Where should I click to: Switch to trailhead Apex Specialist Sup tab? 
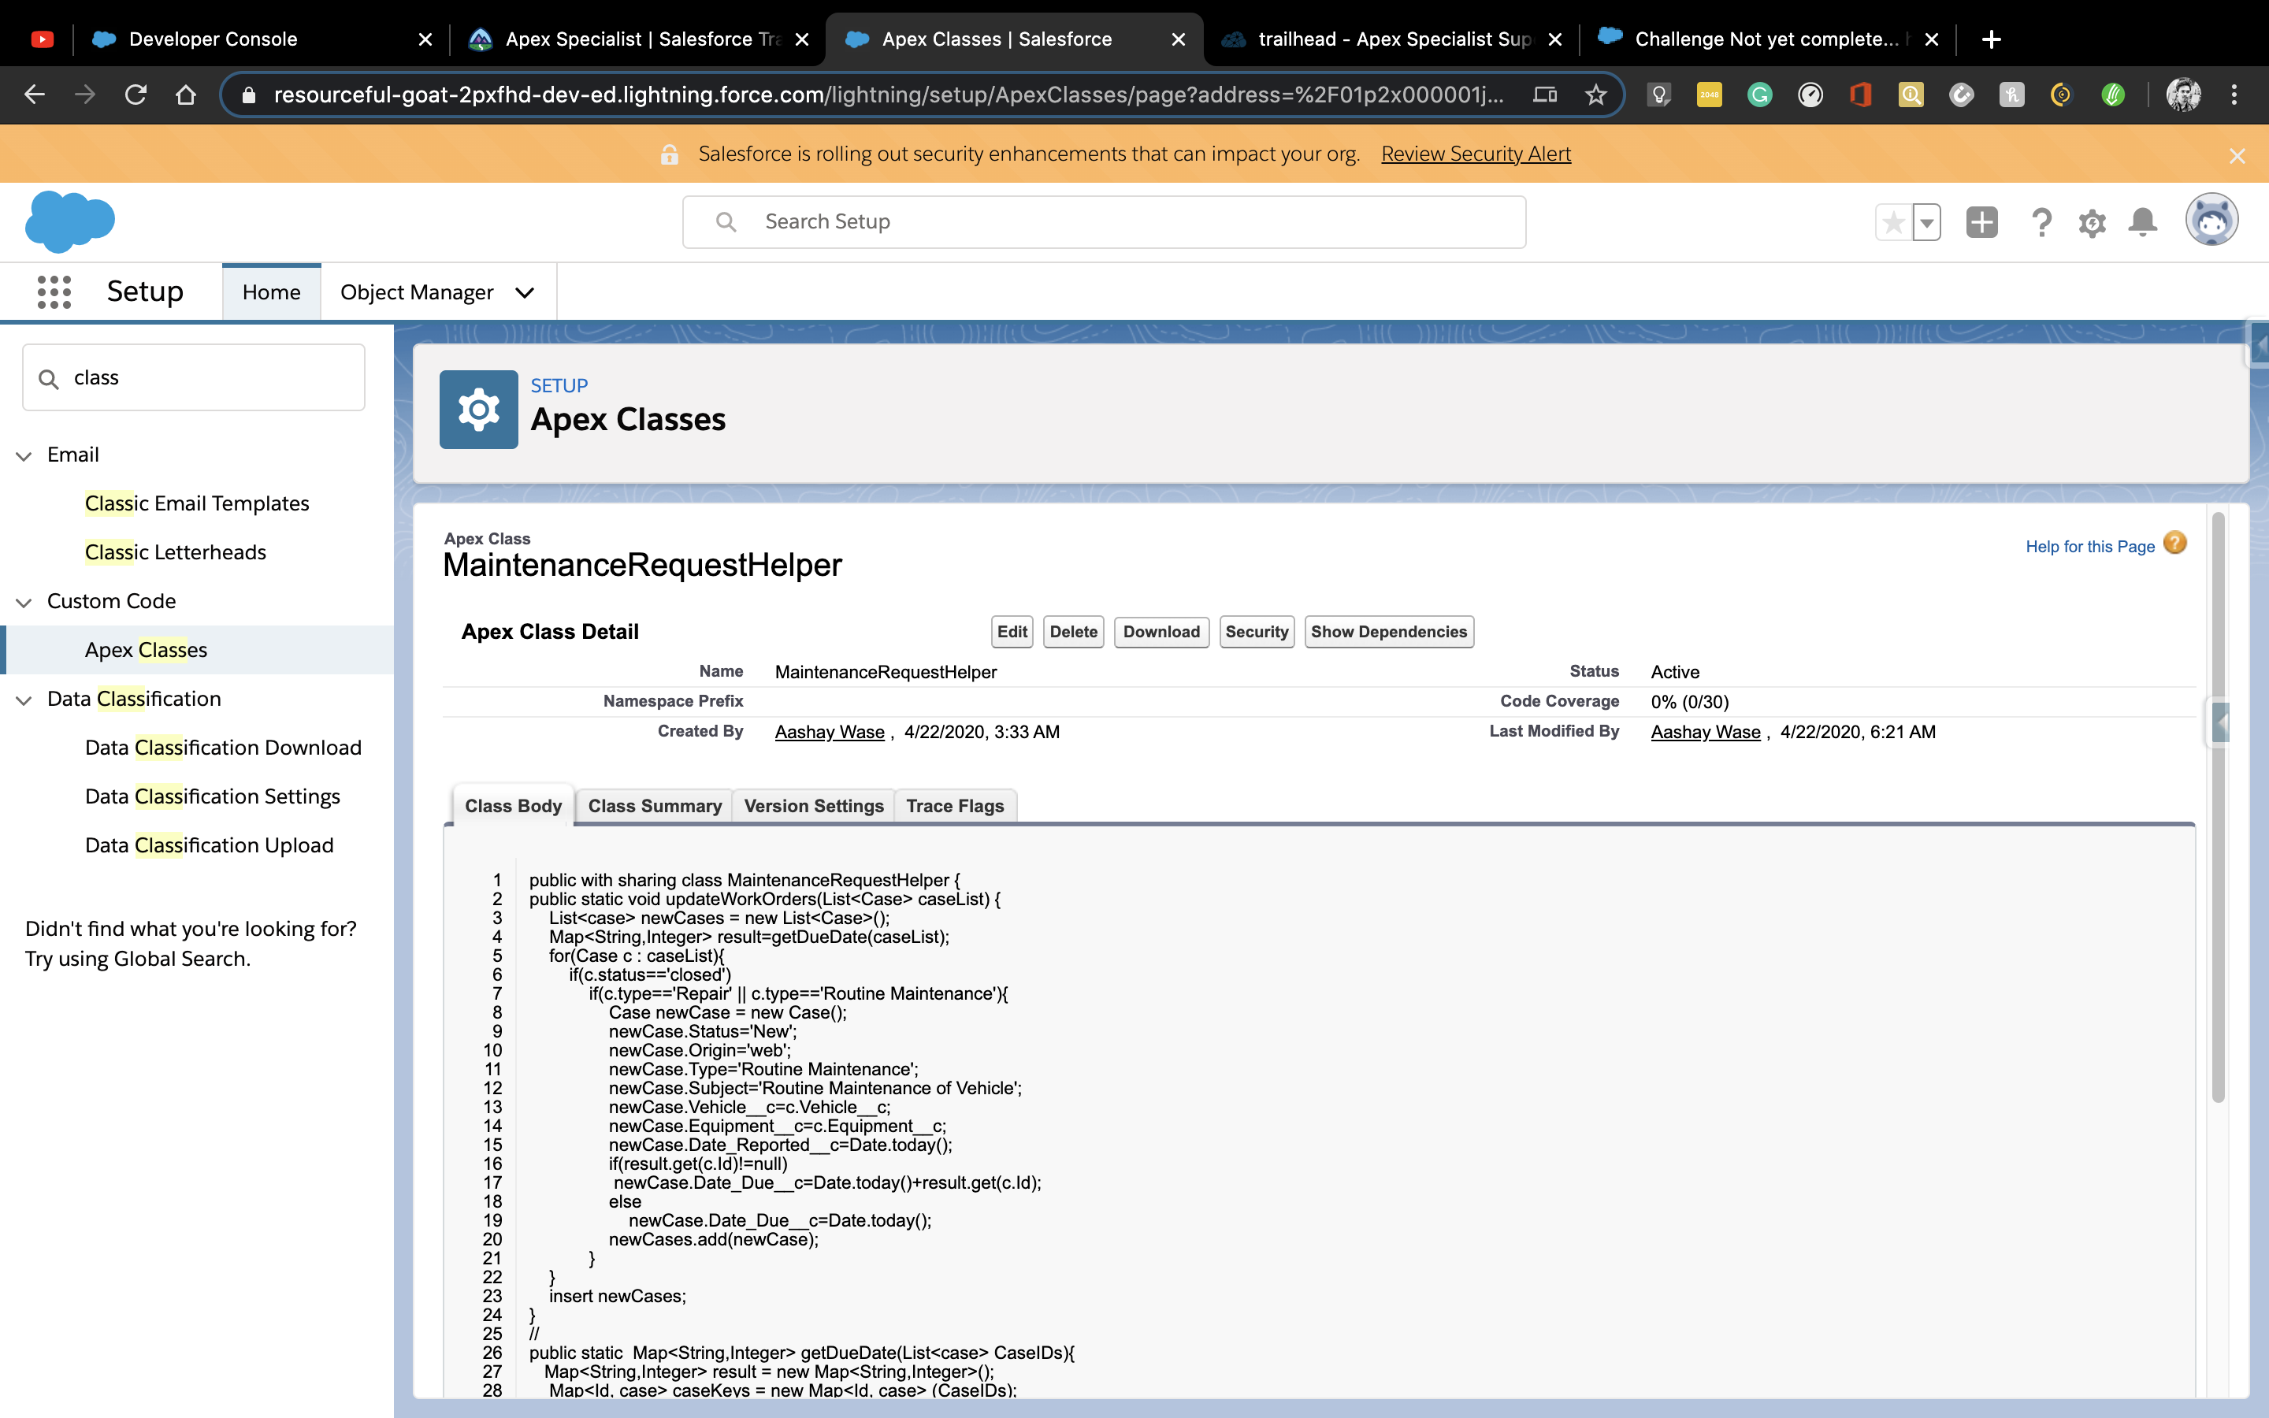point(1392,39)
